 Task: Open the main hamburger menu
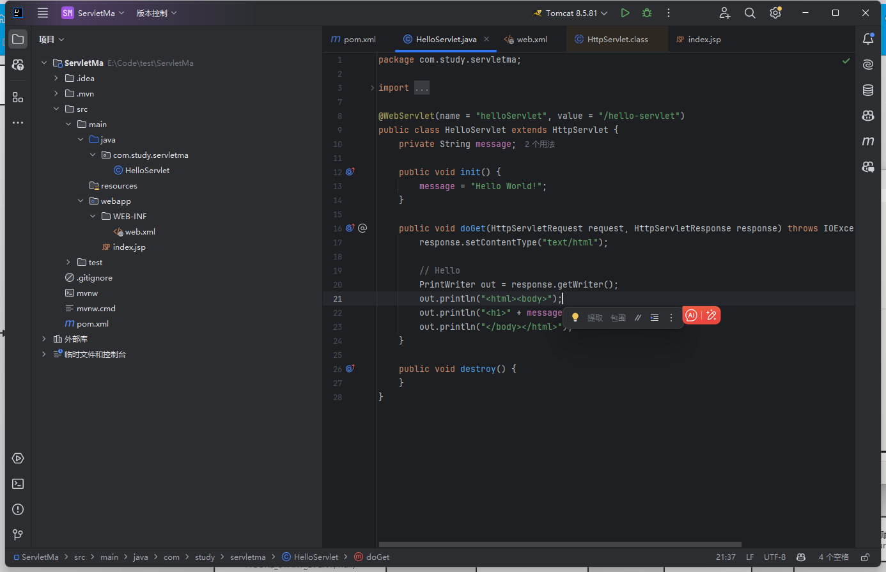click(43, 13)
